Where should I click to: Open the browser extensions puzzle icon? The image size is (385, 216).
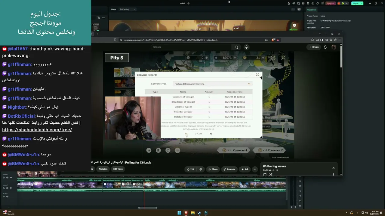coord(313,40)
